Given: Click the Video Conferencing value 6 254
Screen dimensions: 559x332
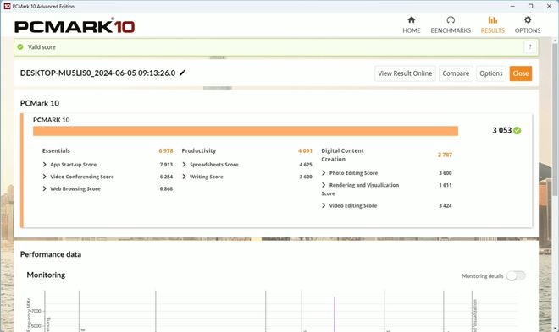Looking at the screenshot, I should (x=166, y=177).
